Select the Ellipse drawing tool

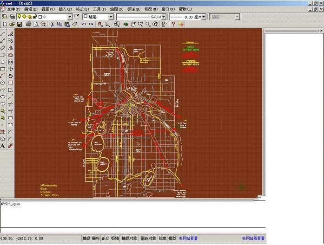tap(3, 97)
